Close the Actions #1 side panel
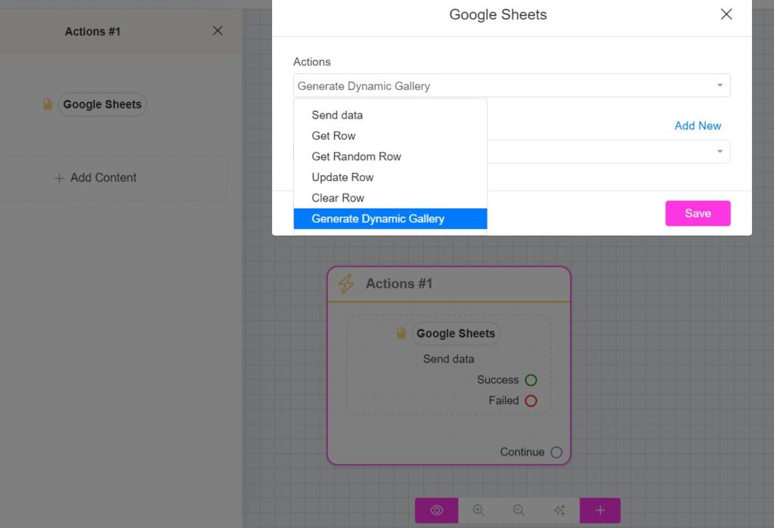The height and width of the screenshot is (528, 774). (218, 31)
